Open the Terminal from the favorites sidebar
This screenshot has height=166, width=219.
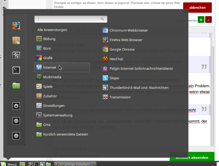[16, 70]
